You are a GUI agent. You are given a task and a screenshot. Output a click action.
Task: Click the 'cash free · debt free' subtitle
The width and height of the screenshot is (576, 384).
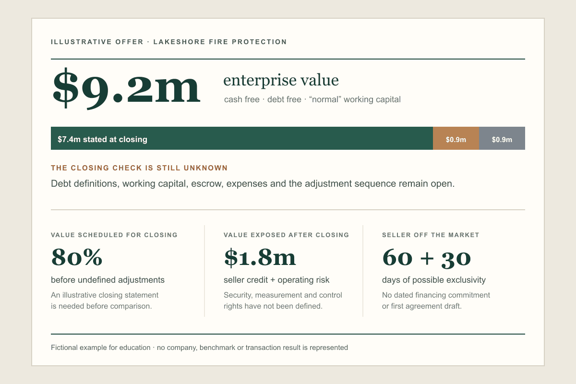pos(312,100)
